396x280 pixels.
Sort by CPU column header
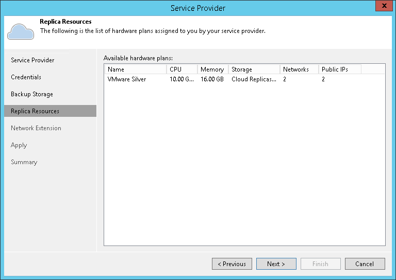[x=181, y=69]
